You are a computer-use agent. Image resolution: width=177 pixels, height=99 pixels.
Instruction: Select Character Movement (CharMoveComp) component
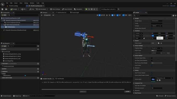16,30
